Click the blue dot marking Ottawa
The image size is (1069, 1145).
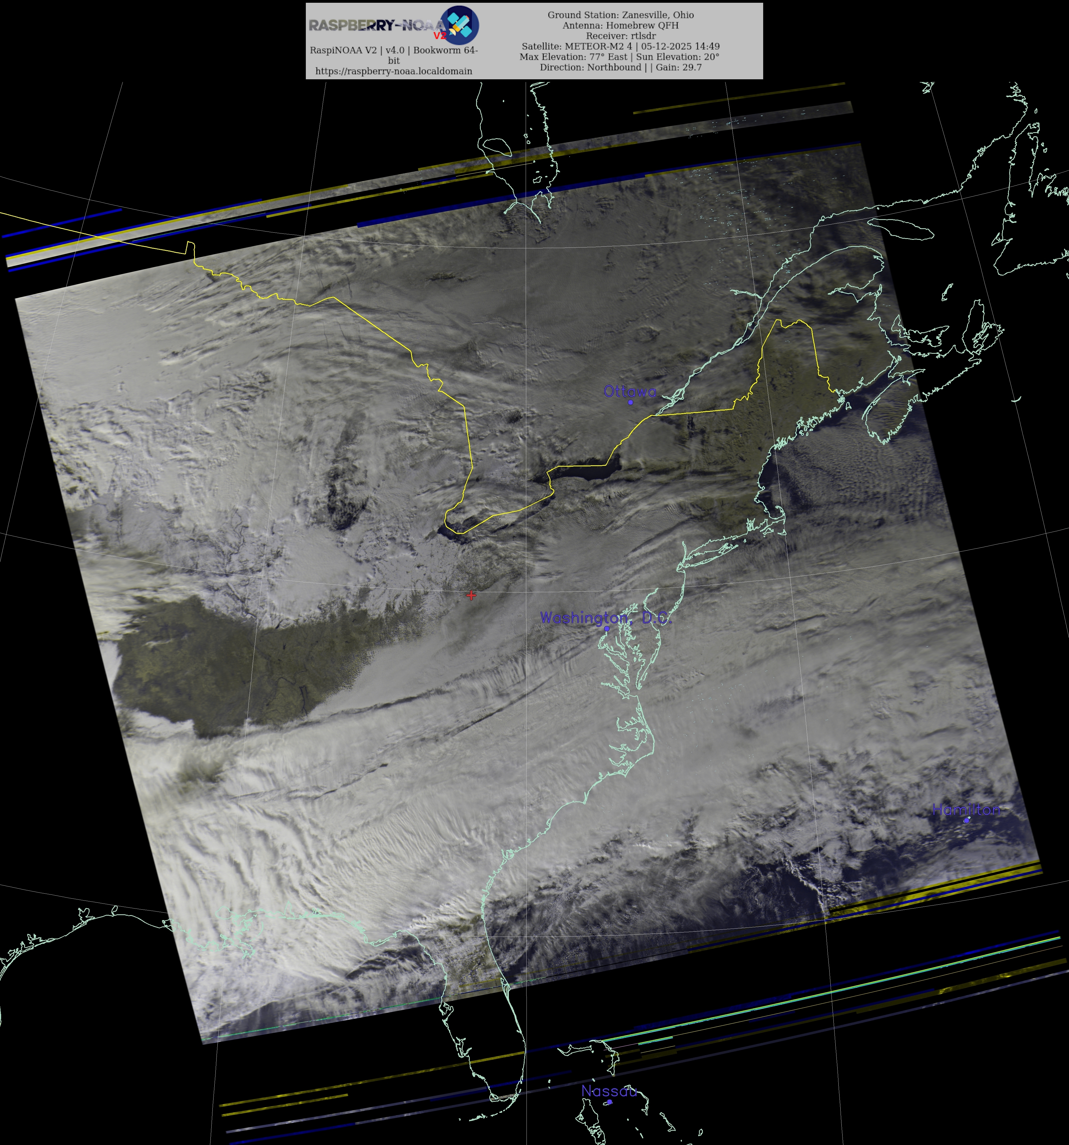630,402
